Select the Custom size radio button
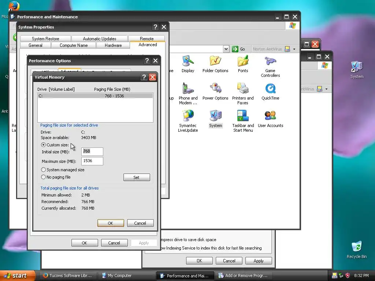Image resolution: width=375 pixels, height=281 pixels. click(x=43, y=145)
